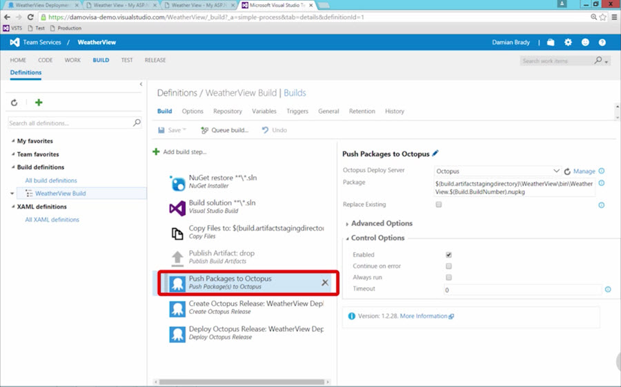
Task: Open the shopping bag marketplace icon
Action: [551, 42]
